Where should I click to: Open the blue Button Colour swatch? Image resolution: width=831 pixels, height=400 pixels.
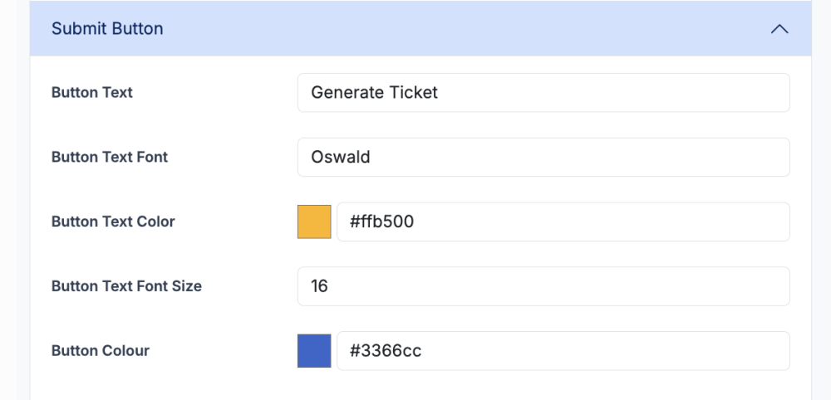click(314, 351)
